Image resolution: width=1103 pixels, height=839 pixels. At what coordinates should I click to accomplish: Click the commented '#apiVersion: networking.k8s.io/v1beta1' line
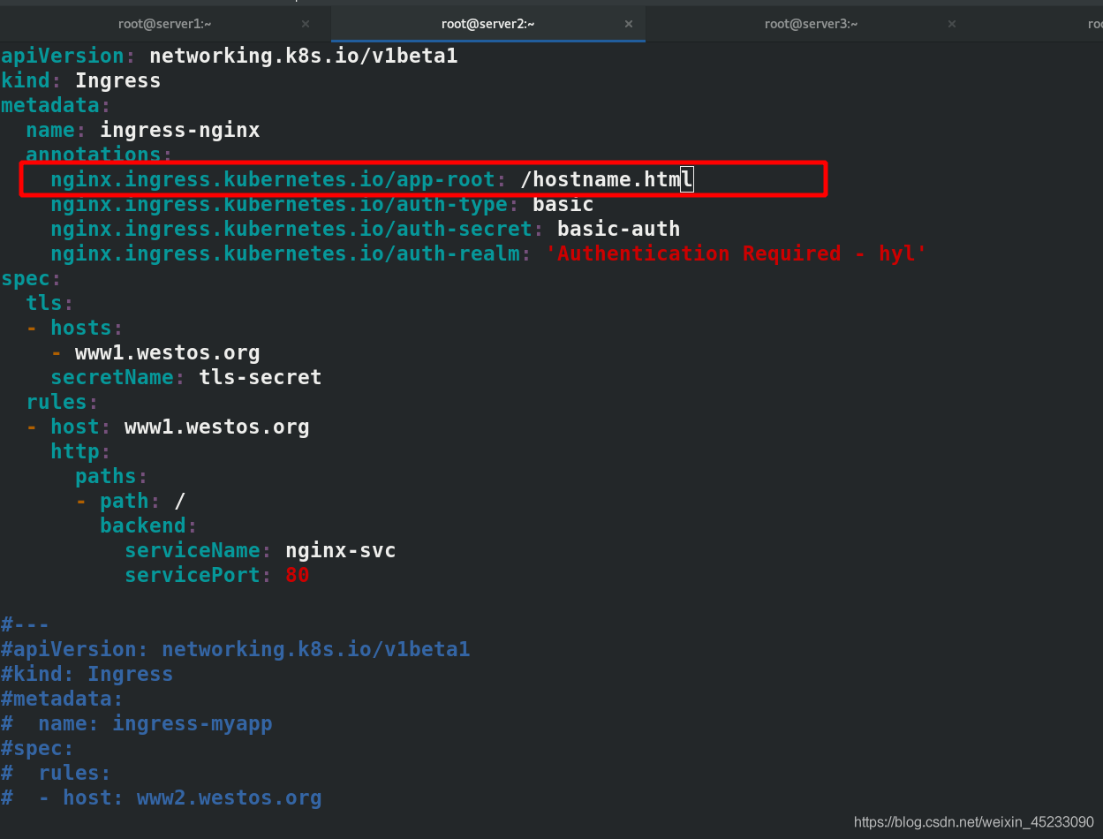pos(236,649)
